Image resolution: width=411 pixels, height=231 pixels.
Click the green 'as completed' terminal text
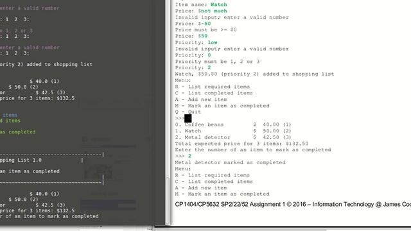[17, 132]
